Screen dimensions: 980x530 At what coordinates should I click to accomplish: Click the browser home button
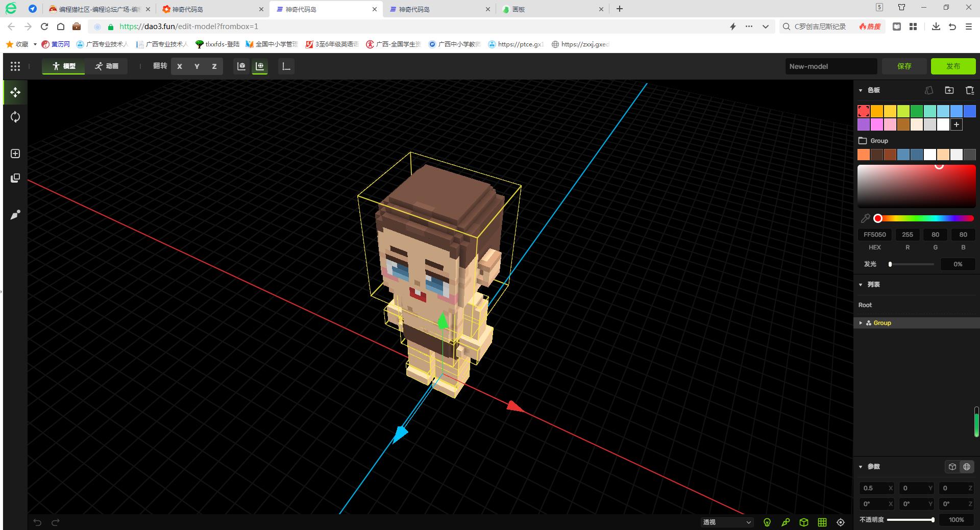click(61, 27)
